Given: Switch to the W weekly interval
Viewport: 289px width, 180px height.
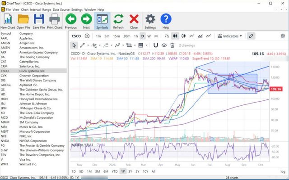Looking at the screenshot, I should 149,36.
